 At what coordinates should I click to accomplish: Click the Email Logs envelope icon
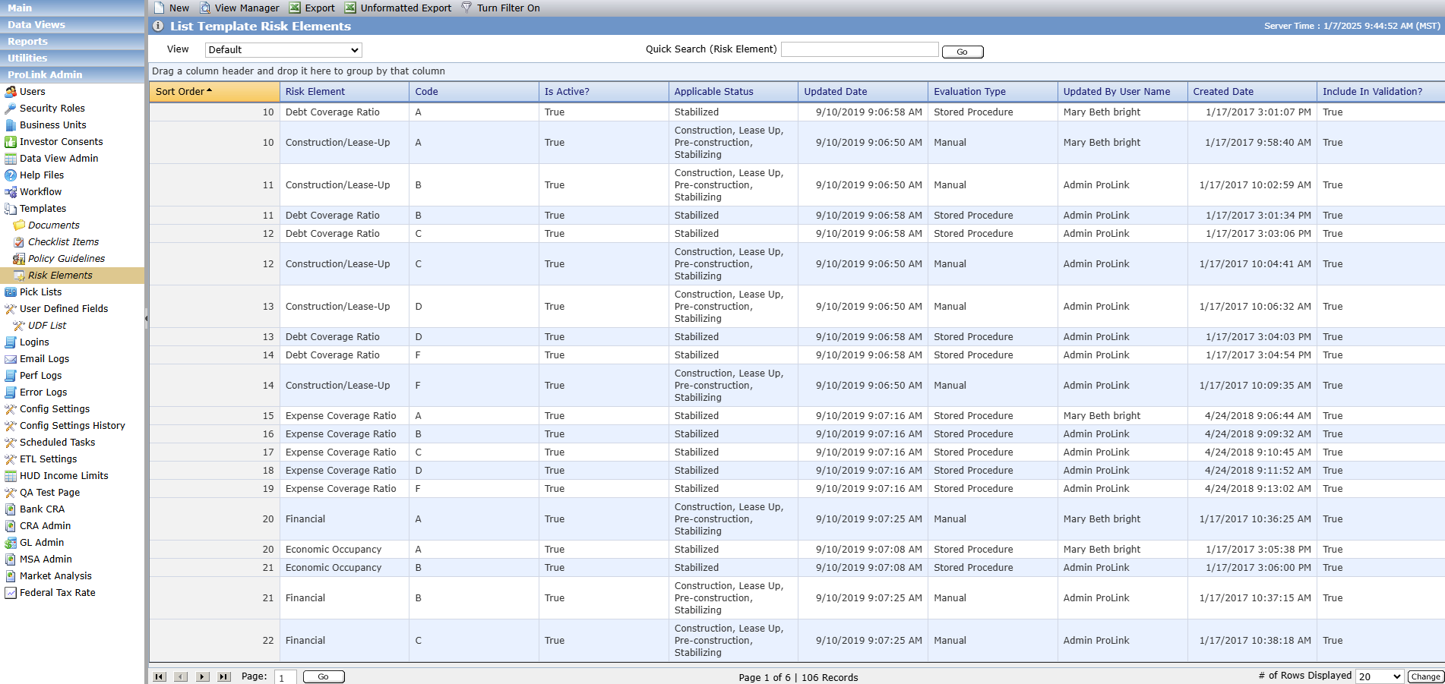point(11,359)
